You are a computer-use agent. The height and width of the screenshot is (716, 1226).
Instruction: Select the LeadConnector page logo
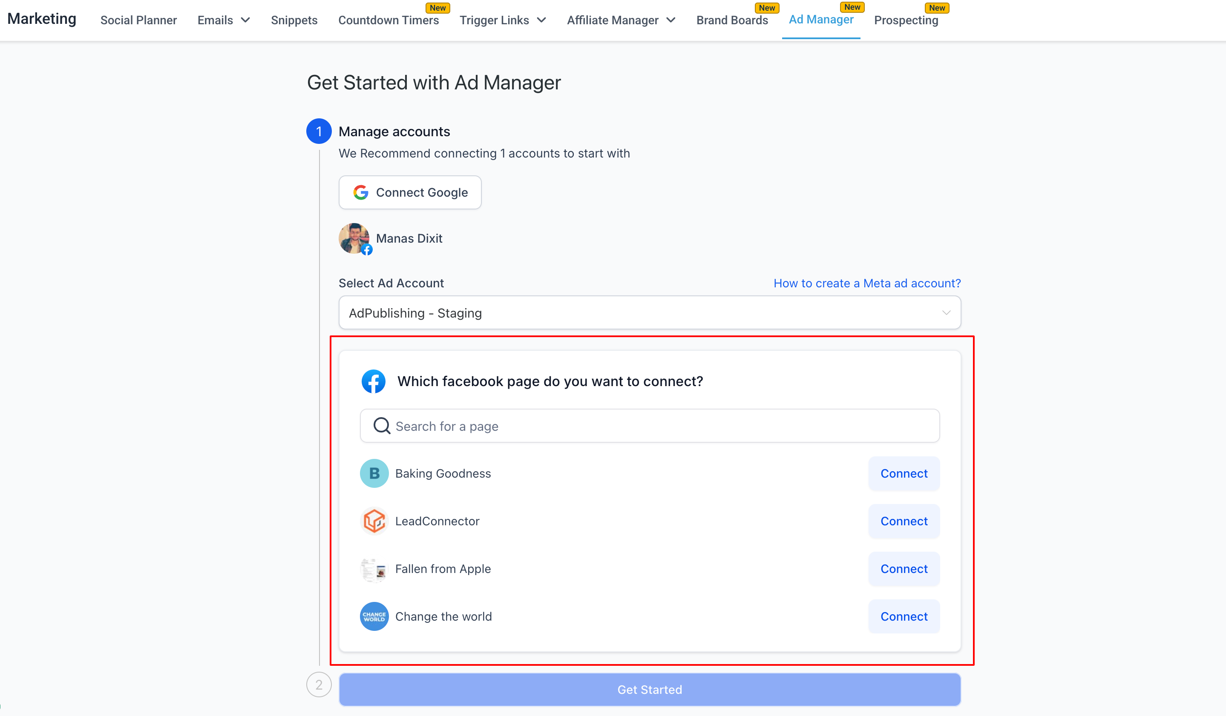pyautogui.click(x=374, y=521)
